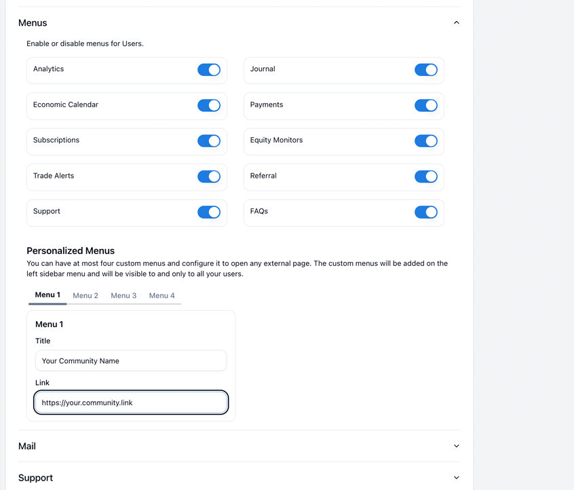This screenshot has width=574, height=490.
Task: Click the Title input field
Action: pyautogui.click(x=131, y=361)
